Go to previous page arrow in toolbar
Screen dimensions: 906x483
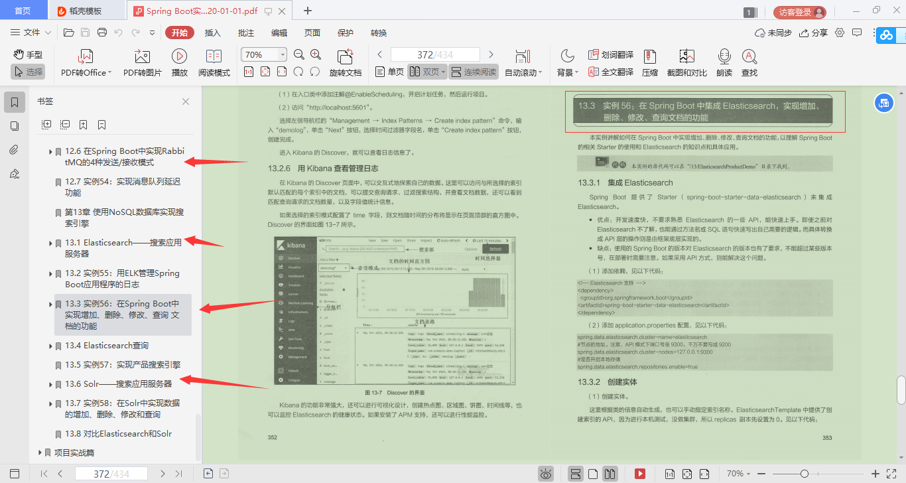tap(380, 54)
